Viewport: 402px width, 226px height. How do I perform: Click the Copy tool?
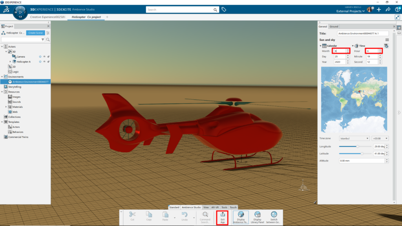click(149, 216)
